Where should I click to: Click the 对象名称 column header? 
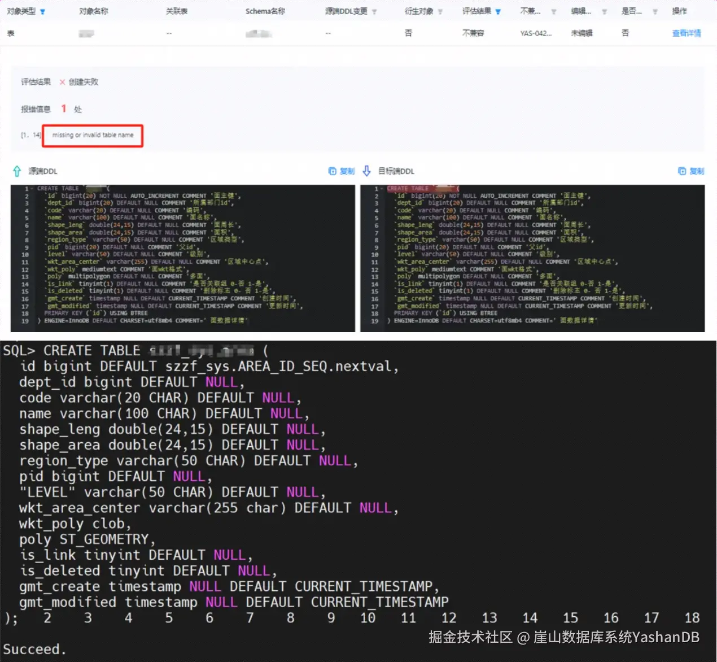click(x=94, y=11)
